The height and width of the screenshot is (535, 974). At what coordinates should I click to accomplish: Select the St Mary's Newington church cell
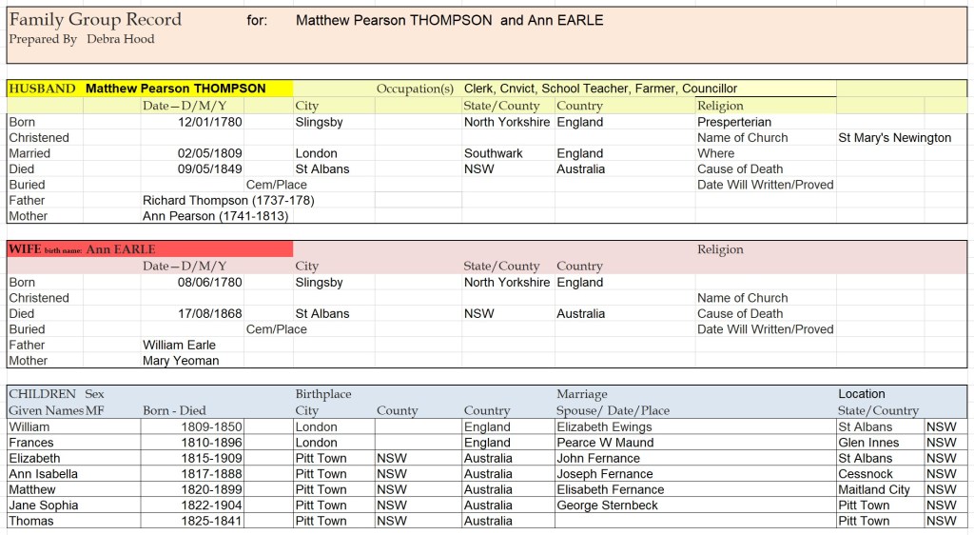[894, 138]
